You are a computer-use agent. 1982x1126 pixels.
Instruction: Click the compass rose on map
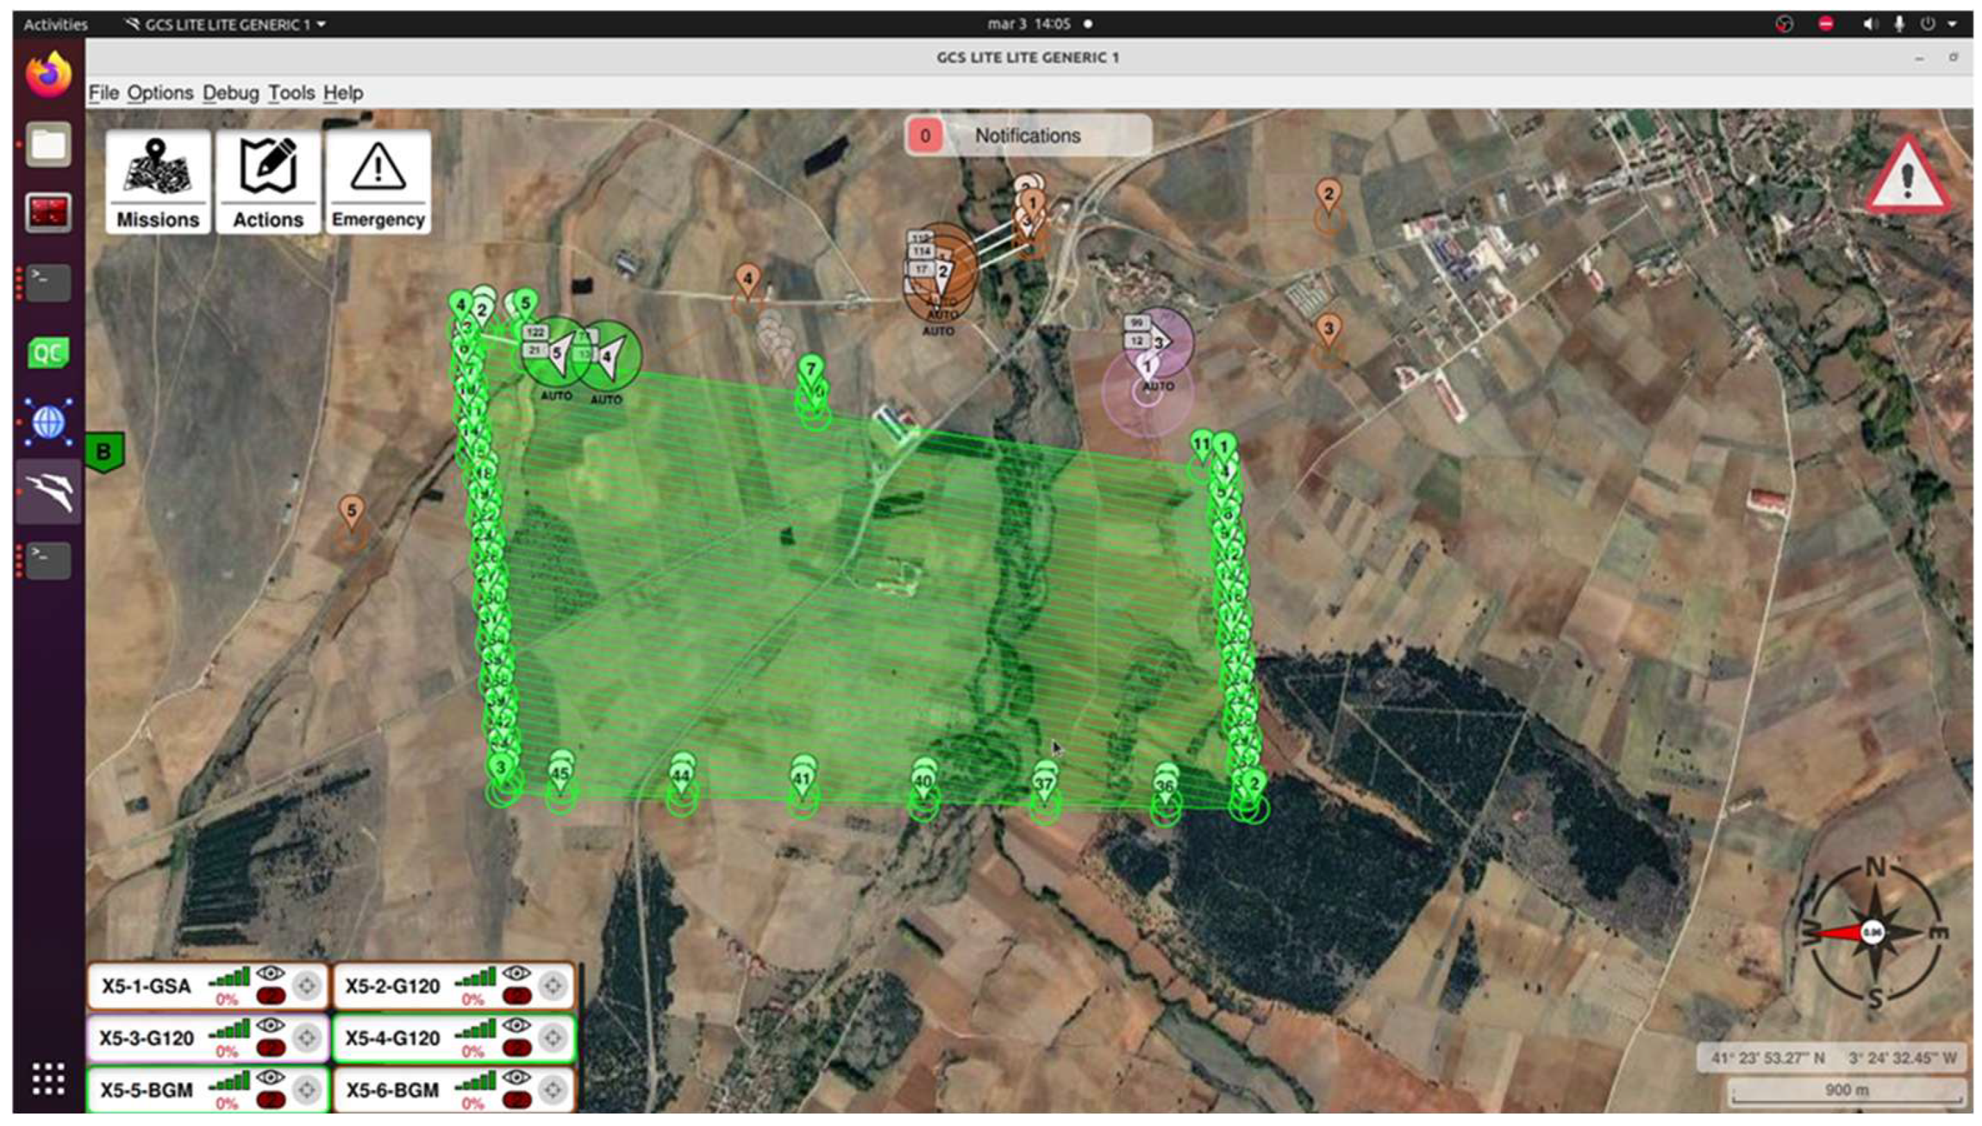(1872, 932)
